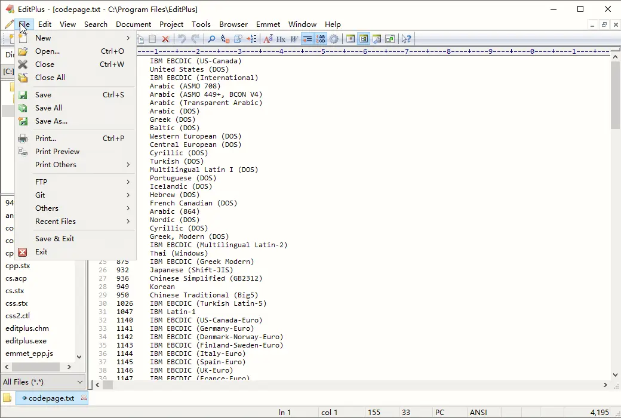This screenshot has width=621, height=418.
Task: Open the Document menu
Action: (x=134, y=24)
